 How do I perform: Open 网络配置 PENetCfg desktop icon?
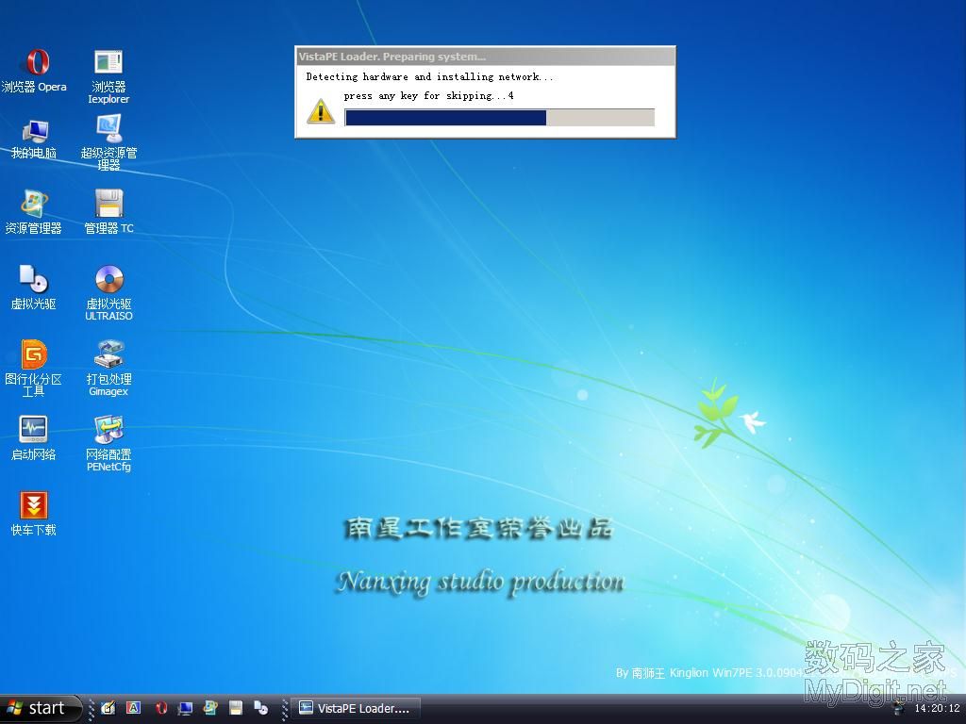108,443
